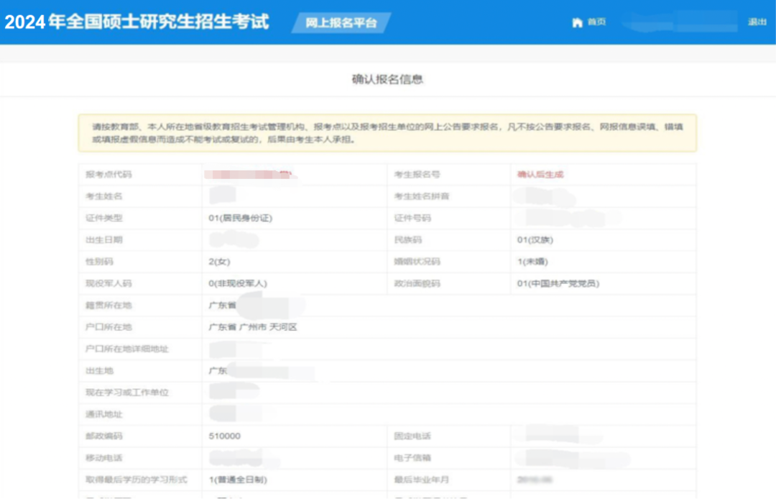Click the 最后毕业年月 label

coord(422,479)
